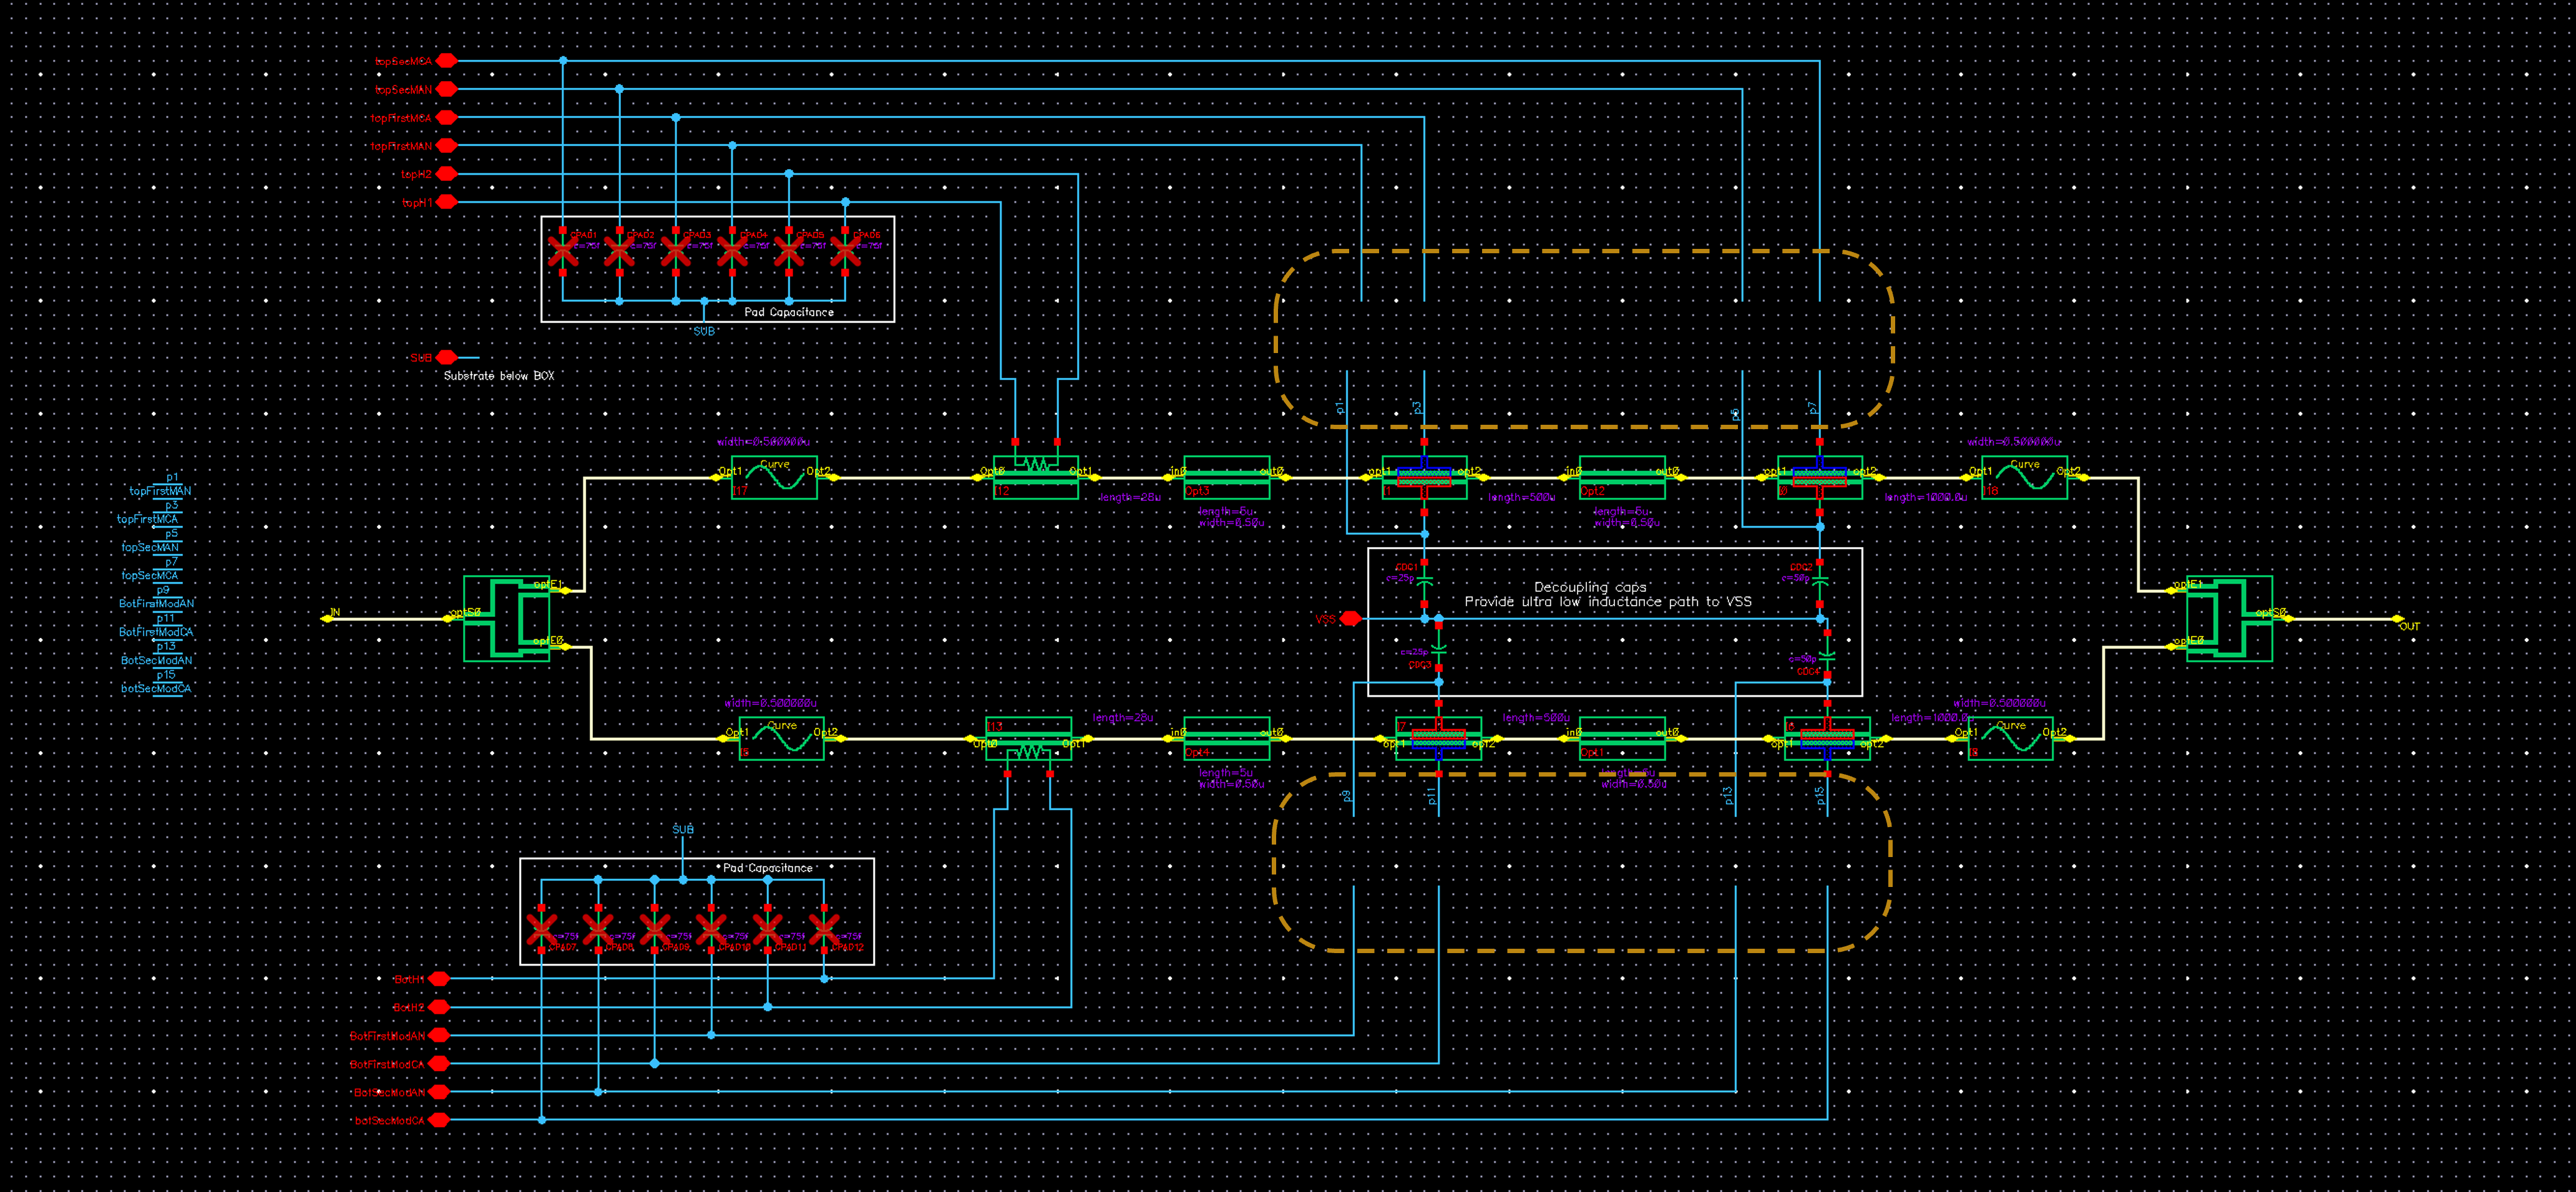Select crossed-out capacitor CPAD11

[768, 929]
